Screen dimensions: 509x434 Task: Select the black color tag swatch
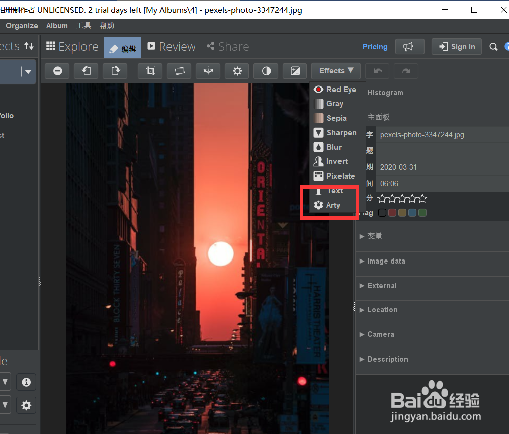point(382,213)
